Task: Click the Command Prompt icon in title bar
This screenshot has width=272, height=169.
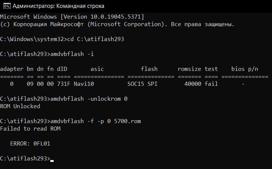Action: [x=7, y=6]
